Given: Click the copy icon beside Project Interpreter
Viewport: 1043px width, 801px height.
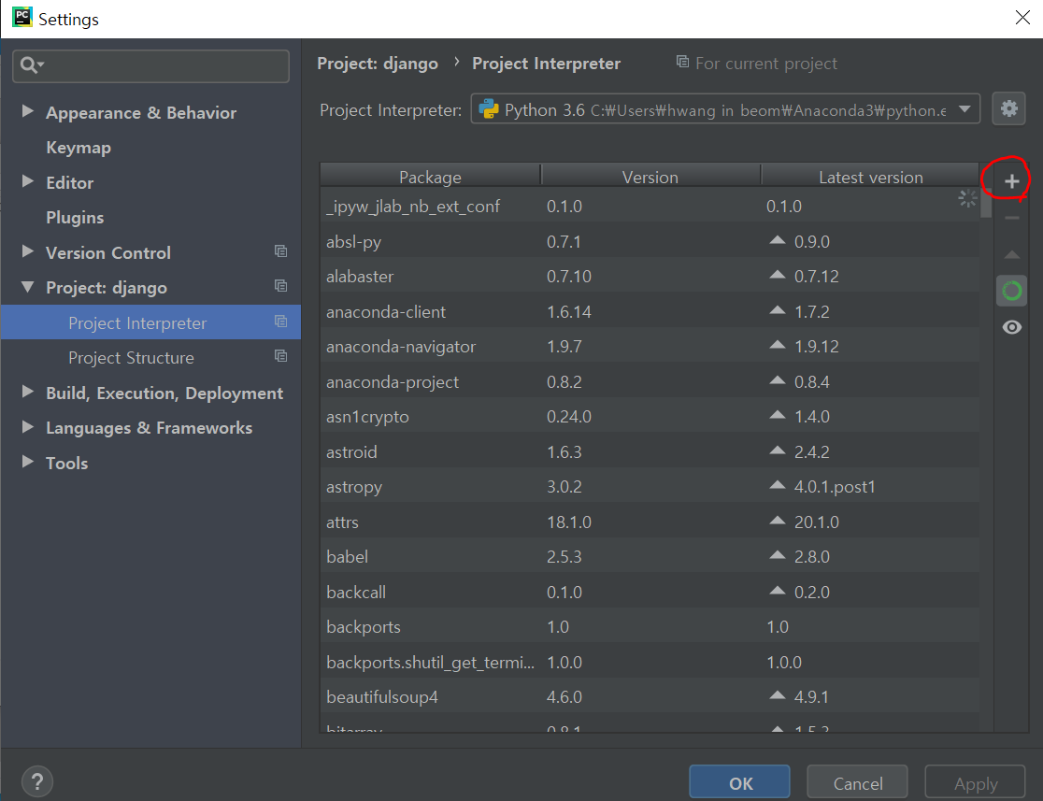Looking at the screenshot, I should coord(280,322).
